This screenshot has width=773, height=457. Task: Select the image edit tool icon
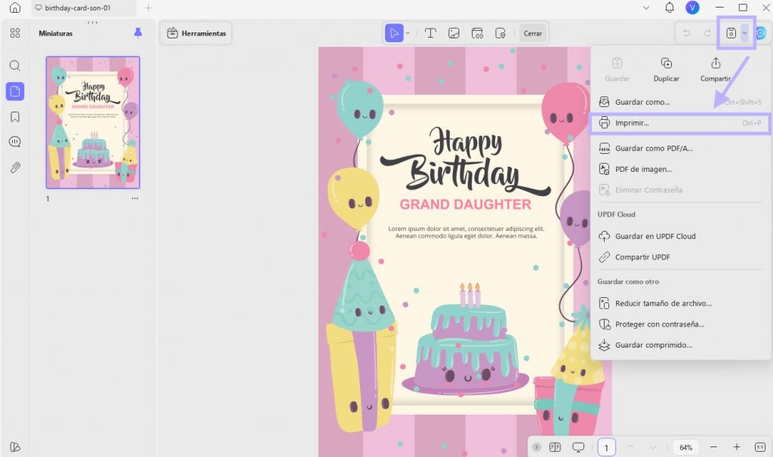pos(454,33)
